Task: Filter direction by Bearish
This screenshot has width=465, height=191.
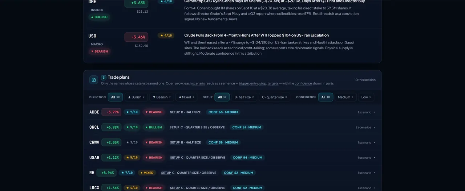Action: [x=162, y=97]
